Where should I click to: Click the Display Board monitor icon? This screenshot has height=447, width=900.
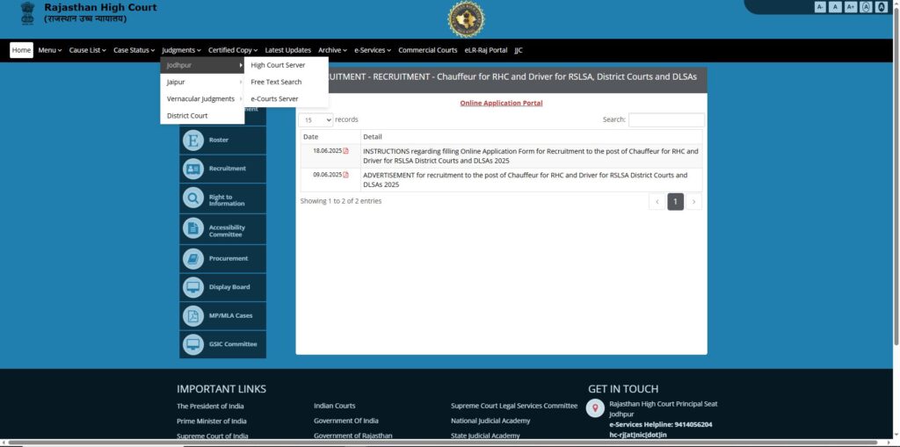pos(193,286)
